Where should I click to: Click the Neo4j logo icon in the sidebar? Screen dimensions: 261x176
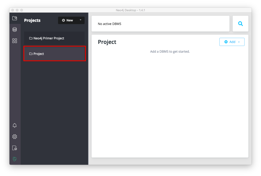[15, 159]
